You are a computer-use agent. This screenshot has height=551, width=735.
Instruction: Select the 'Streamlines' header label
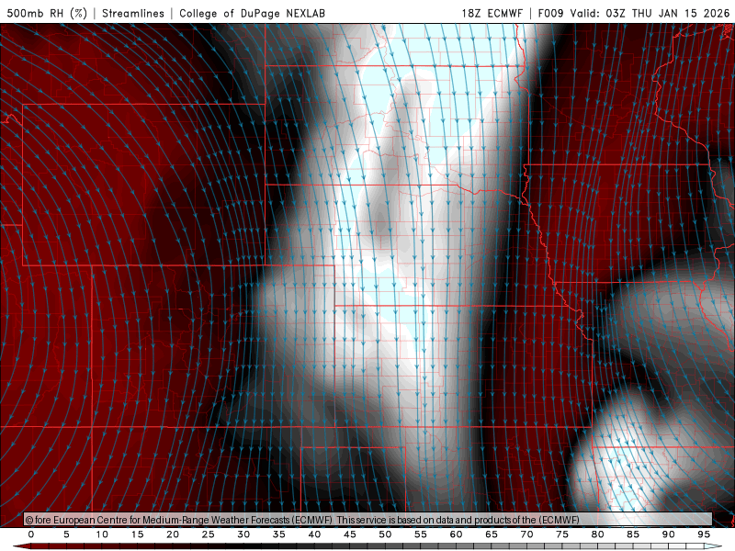point(133,13)
